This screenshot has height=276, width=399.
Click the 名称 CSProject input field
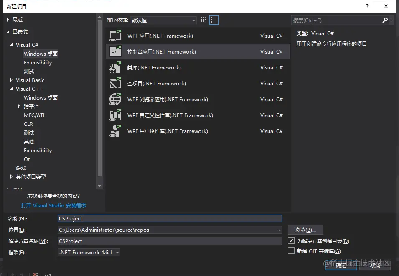point(170,218)
